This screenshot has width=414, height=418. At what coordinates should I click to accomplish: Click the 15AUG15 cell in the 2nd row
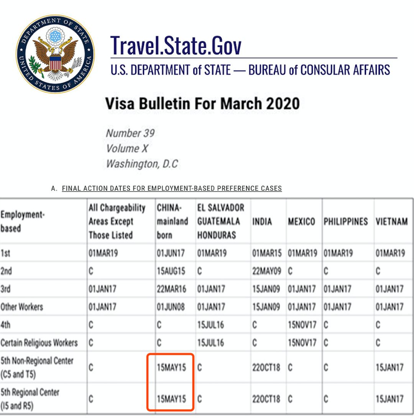[x=171, y=271]
